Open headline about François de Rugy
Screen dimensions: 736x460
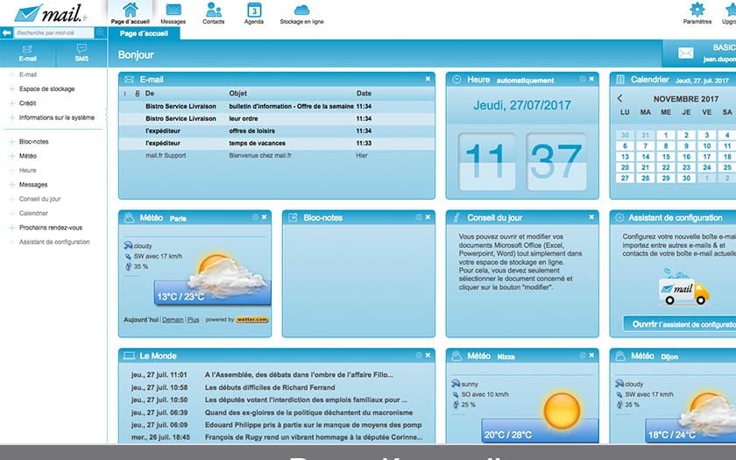click(x=314, y=437)
